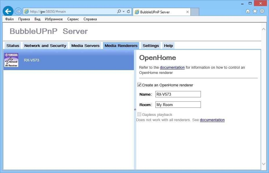Open the Вид menu
This screenshot has height=173, width=269.
coord(37,19)
